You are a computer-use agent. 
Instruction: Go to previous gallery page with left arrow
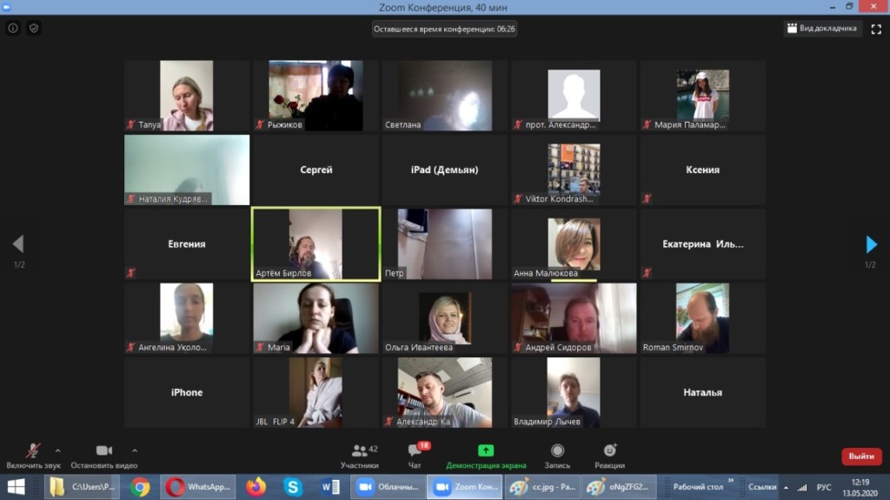point(18,244)
